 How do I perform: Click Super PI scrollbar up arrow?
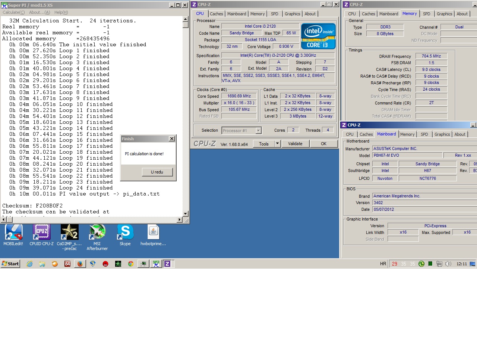186,19
